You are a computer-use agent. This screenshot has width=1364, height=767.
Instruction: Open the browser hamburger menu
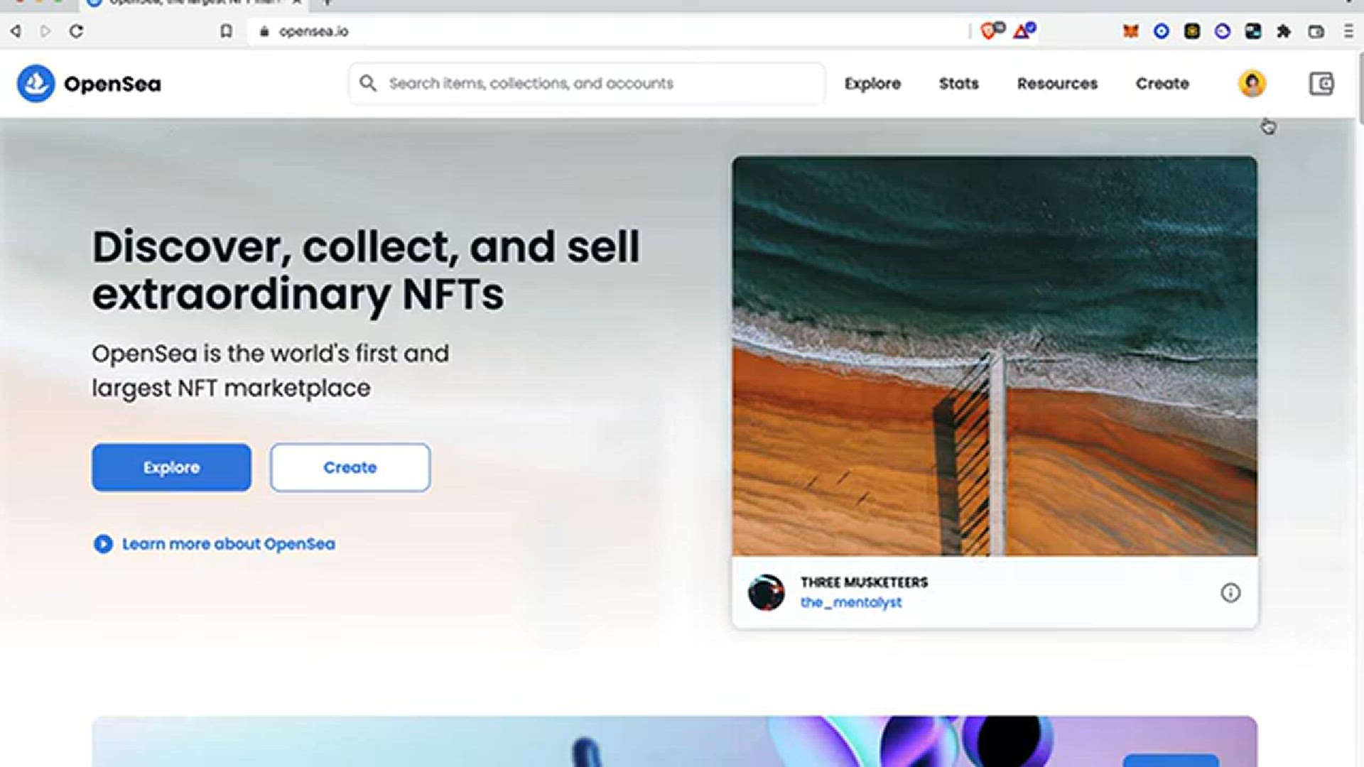(1348, 31)
